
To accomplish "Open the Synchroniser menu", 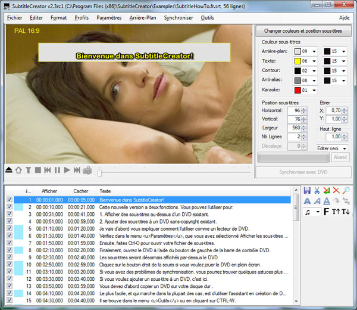I will [x=178, y=18].
